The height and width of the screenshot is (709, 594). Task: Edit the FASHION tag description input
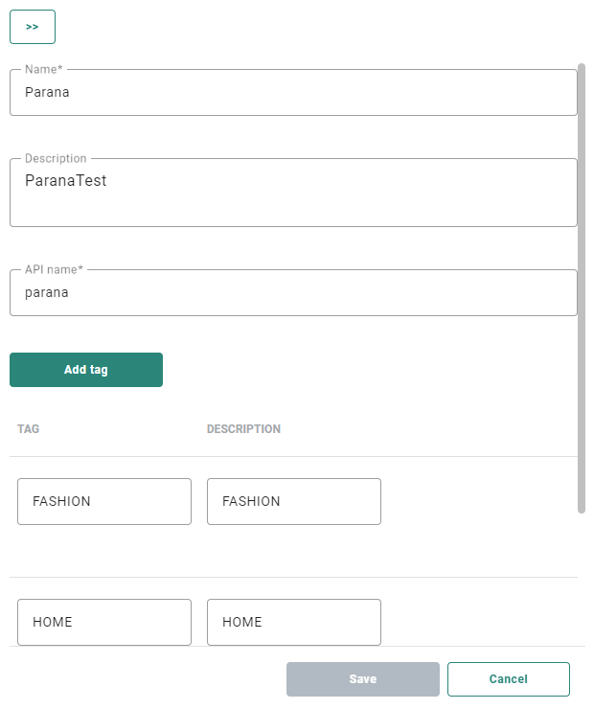(x=294, y=501)
